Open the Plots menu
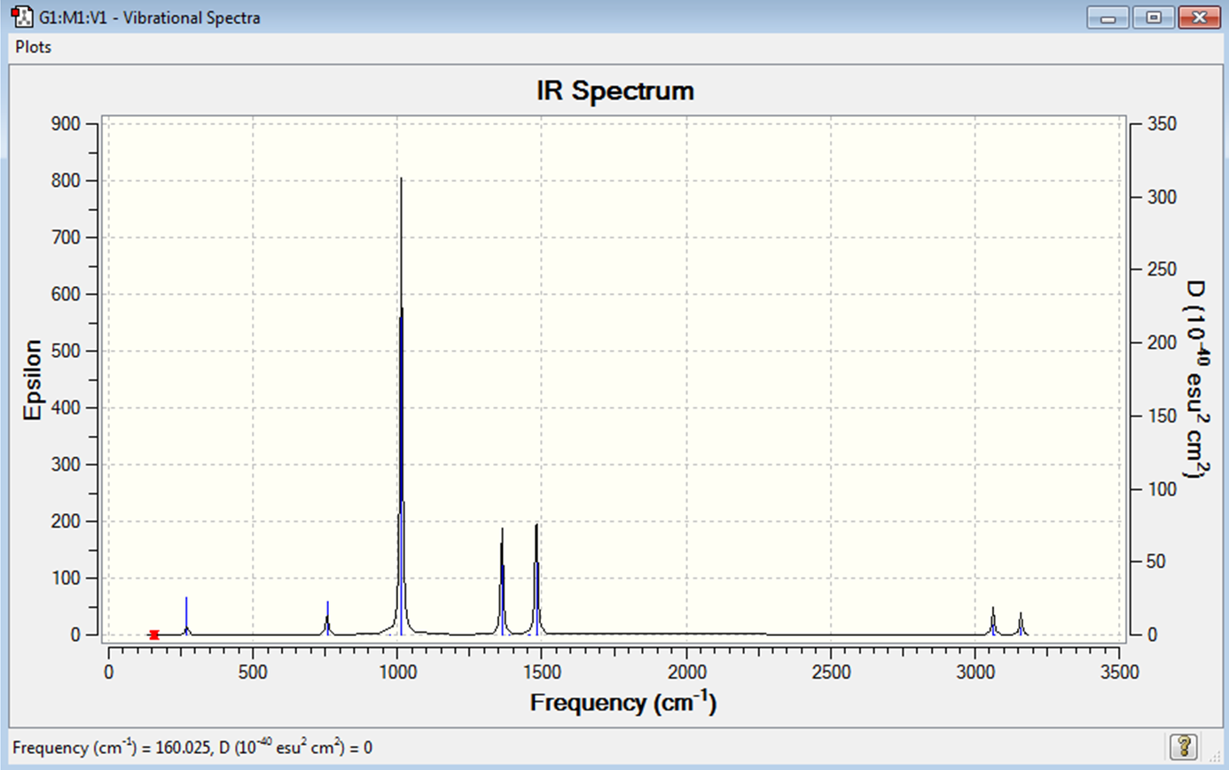This screenshot has width=1229, height=770. pos(34,47)
